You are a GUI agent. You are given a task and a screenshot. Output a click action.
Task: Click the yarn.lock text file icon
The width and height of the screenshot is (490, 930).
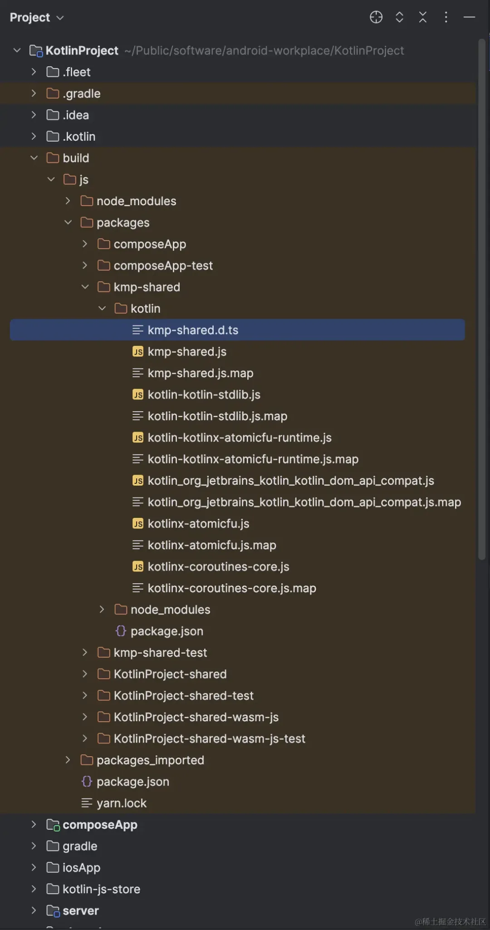click(x=87, y=803)
